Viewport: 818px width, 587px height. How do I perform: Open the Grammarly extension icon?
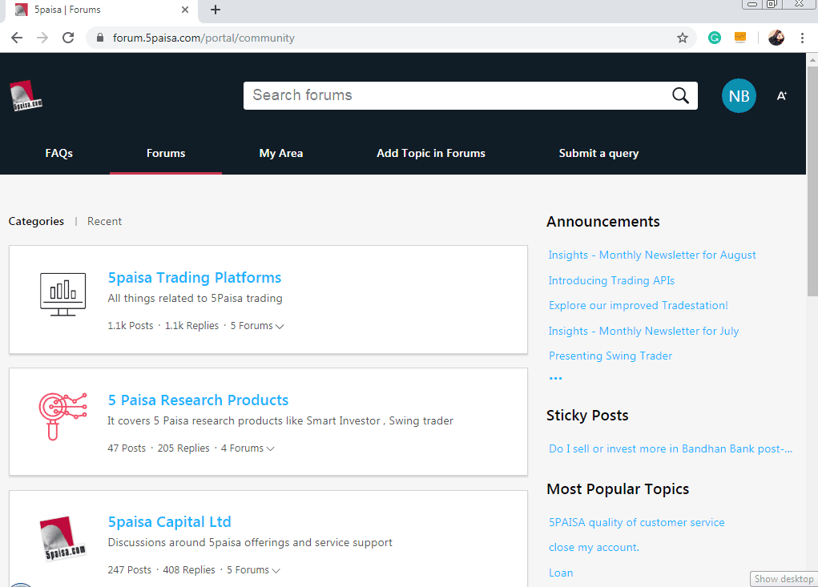coord(714,38)
